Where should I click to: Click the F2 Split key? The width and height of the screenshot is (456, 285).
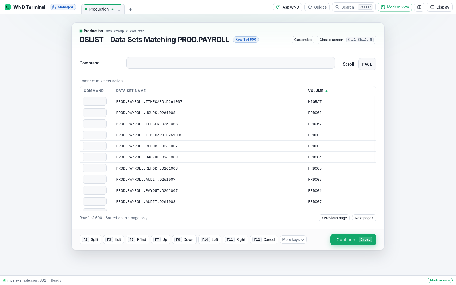[90, 240]
